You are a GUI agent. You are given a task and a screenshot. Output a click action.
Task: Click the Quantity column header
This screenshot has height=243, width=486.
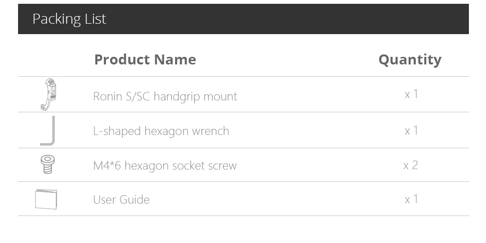[x=410, y=60]
